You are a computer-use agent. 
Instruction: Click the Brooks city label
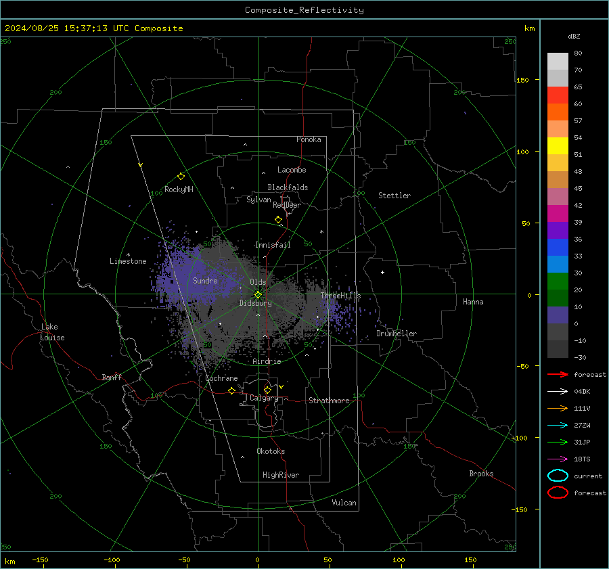point(481,474)
